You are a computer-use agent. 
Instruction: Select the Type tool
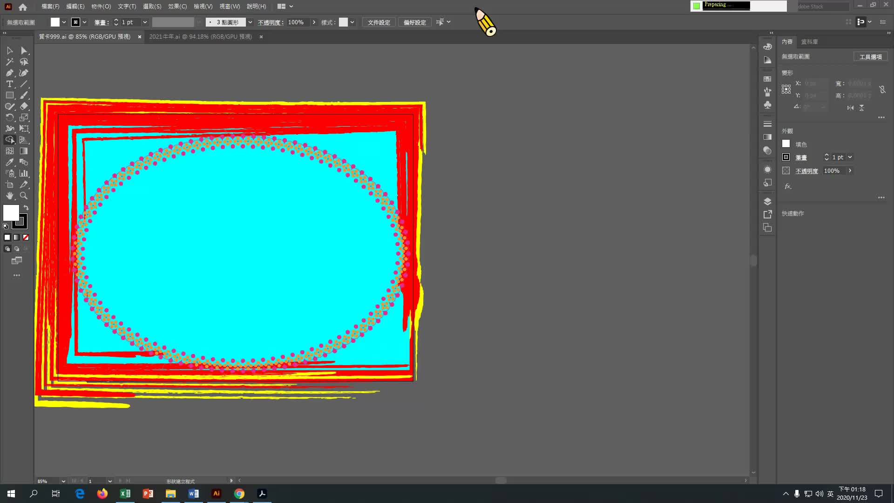(9, 84)
